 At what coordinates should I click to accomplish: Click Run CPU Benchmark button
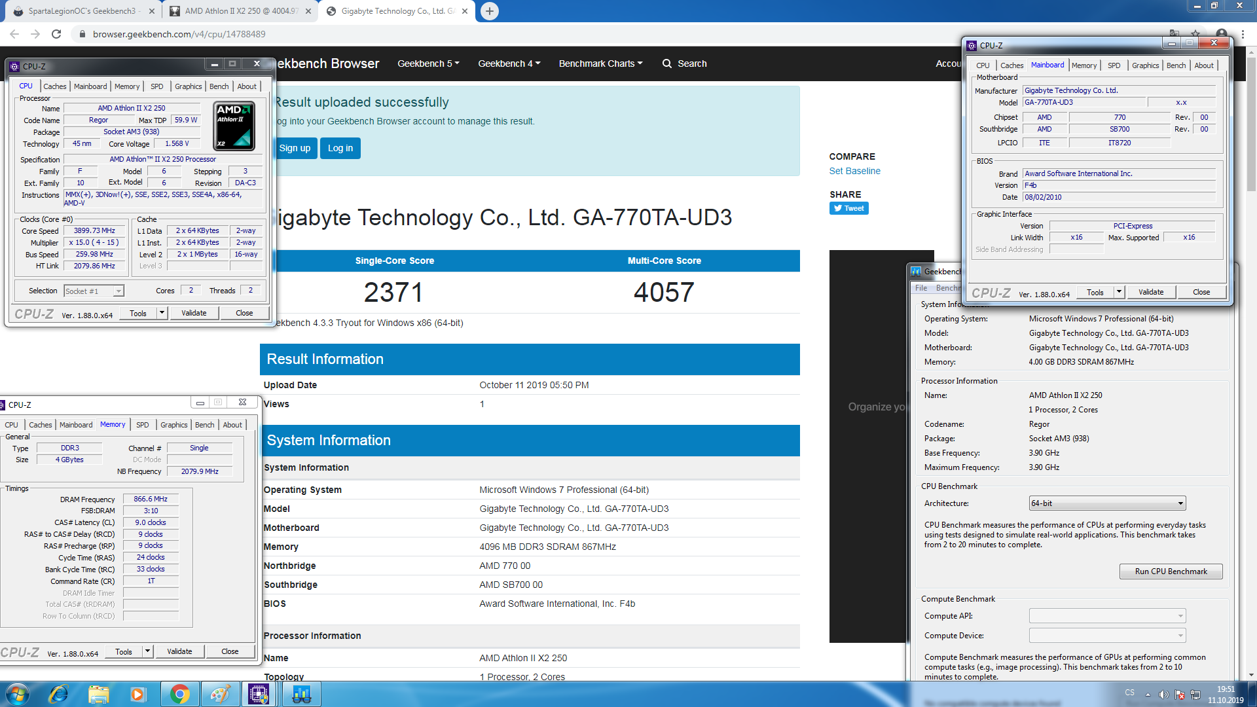[x=1171, y=571]
